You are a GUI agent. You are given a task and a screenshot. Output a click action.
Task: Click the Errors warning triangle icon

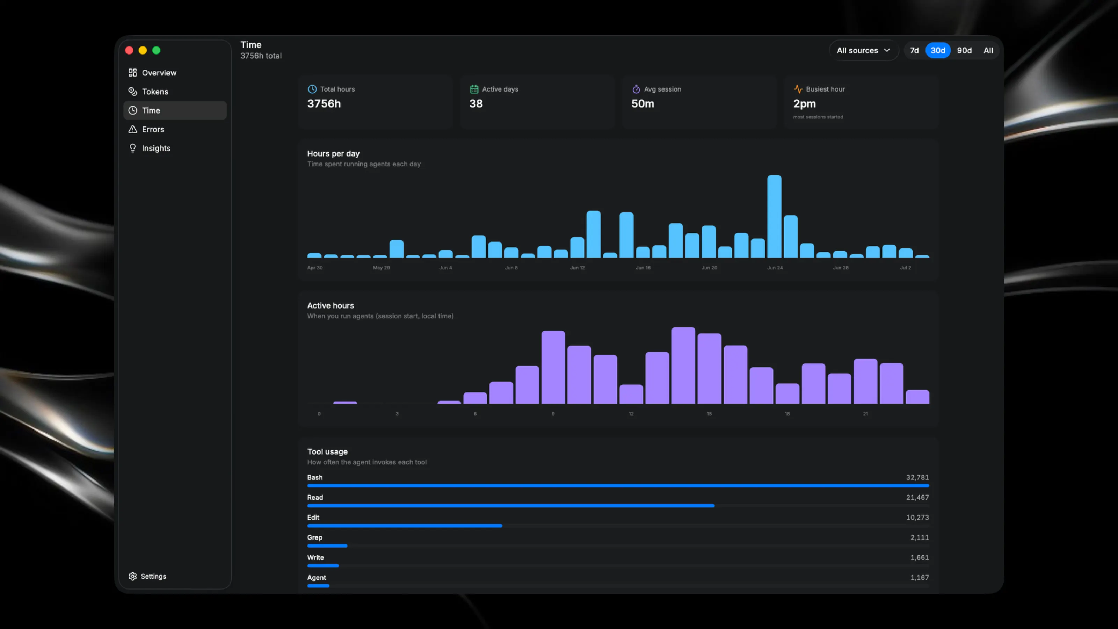tap(132, 129)
